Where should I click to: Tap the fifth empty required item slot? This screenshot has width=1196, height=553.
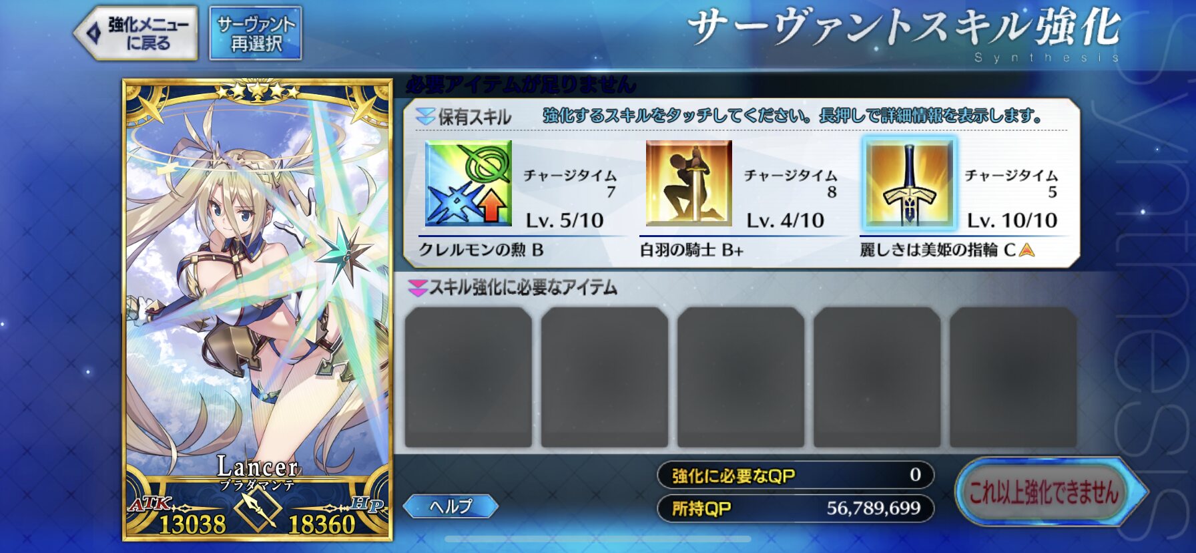(x=1013, y=377)
